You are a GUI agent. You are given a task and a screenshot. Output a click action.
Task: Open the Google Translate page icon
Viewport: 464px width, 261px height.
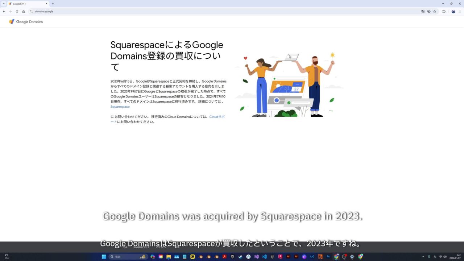pyautogui.click(x=423, y=12)
